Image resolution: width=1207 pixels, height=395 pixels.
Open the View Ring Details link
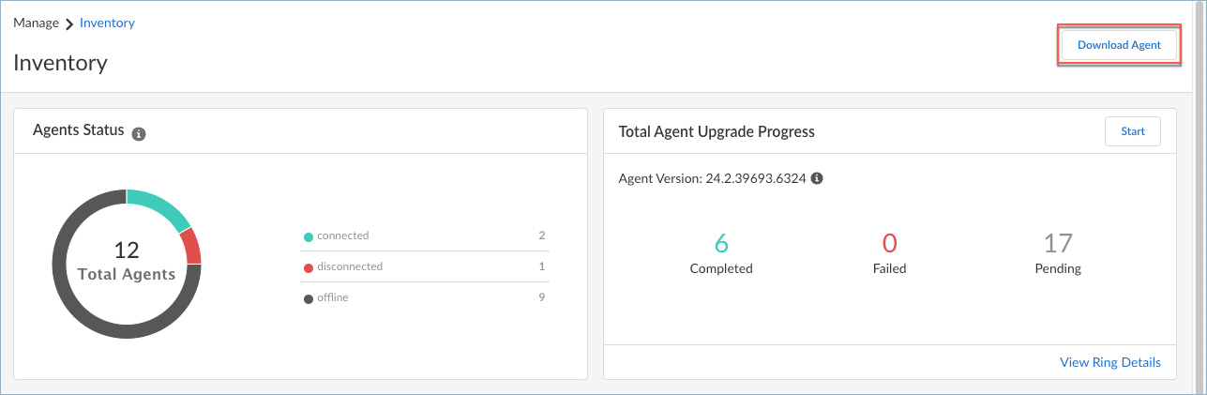pos(1109,362)
